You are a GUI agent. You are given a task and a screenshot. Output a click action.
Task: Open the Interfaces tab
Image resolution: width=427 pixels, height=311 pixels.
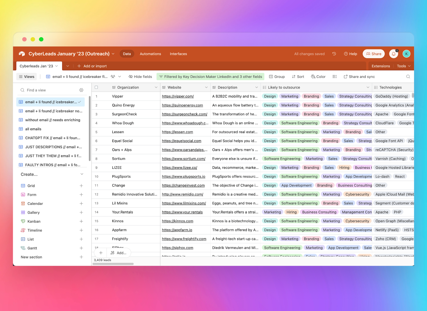[178, 54]
